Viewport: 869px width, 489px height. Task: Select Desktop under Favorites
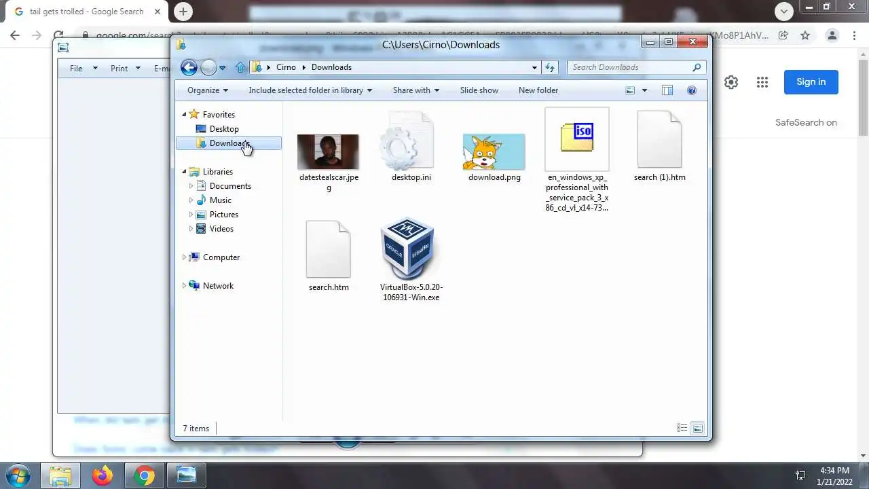[224, 129]
